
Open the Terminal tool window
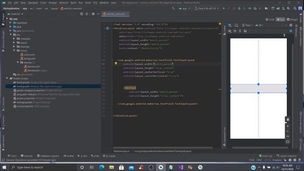[x=27, y=156]
